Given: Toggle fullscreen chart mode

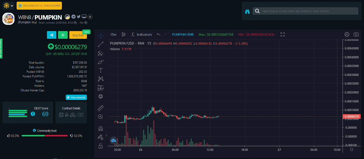Looking at the screenshot, I should [x=283, y=35].
